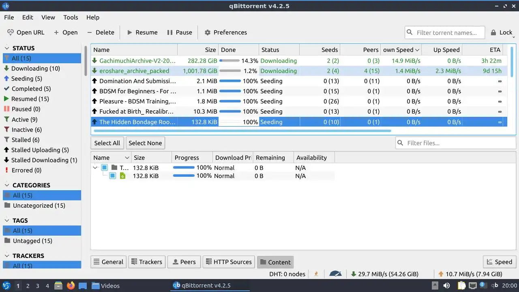
Task: Collapse the folder tree node in Content
Action: (x=95, y=167)
